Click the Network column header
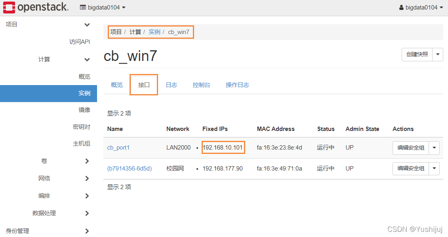This screenshot has height=237, width=448. [x=178, y=129]
